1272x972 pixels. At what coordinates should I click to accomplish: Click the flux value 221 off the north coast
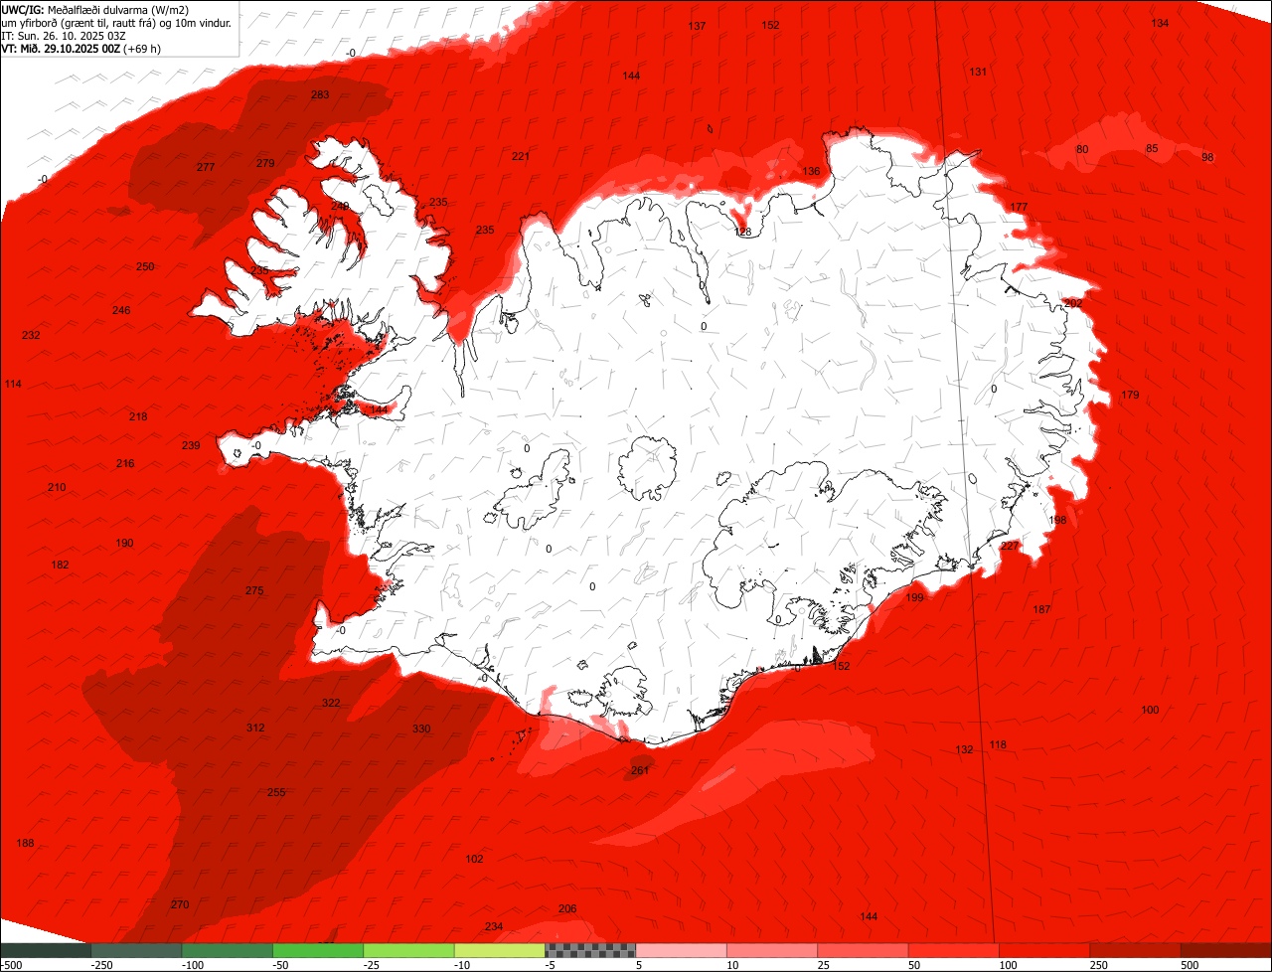(521, 156)
